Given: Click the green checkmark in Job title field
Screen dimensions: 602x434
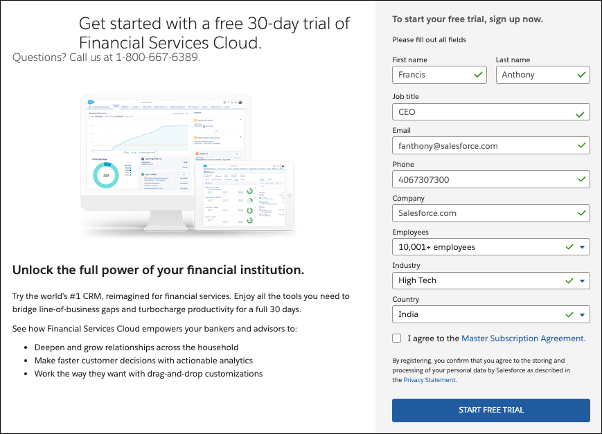Looking at the screenshot, I should (x=580, y=114).
